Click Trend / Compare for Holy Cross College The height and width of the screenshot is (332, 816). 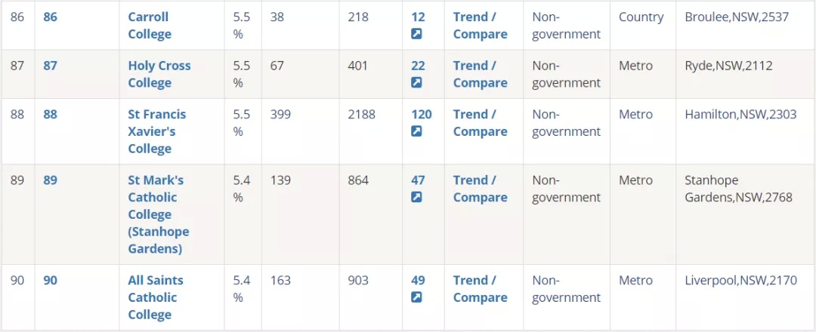tap(480, 74)
